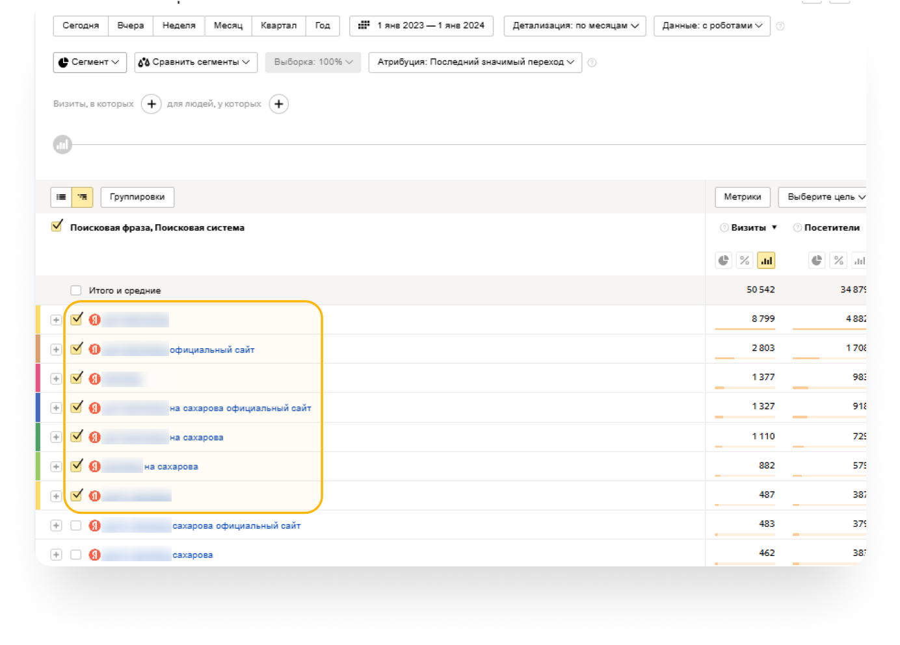Viewport: 900px width, 645px height.
Task: Select the Вчера period tab
Action: click(131, 26)
